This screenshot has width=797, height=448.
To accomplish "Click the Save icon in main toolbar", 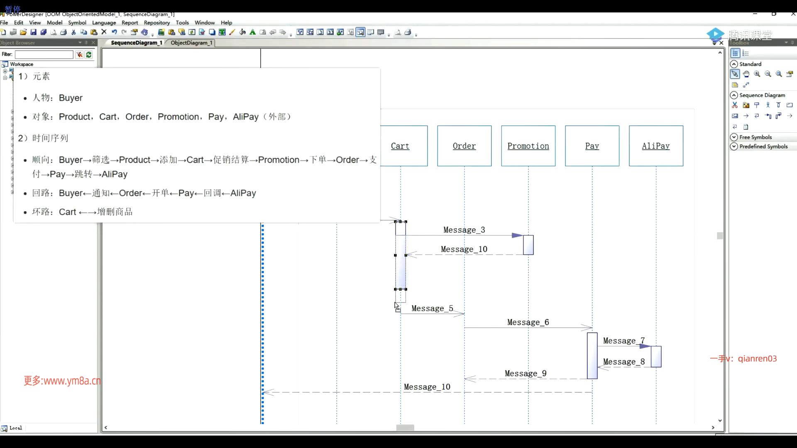I will [33, 32].
